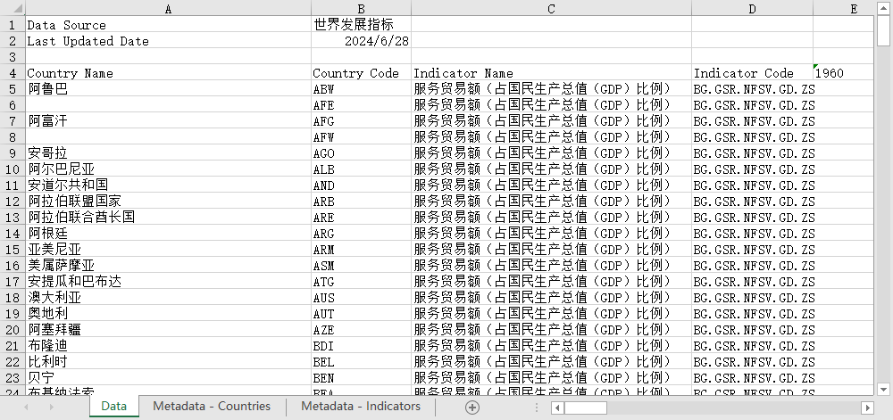
Task: Click horizontal scrollbar right arrow
Action: (x=866, y=408)
